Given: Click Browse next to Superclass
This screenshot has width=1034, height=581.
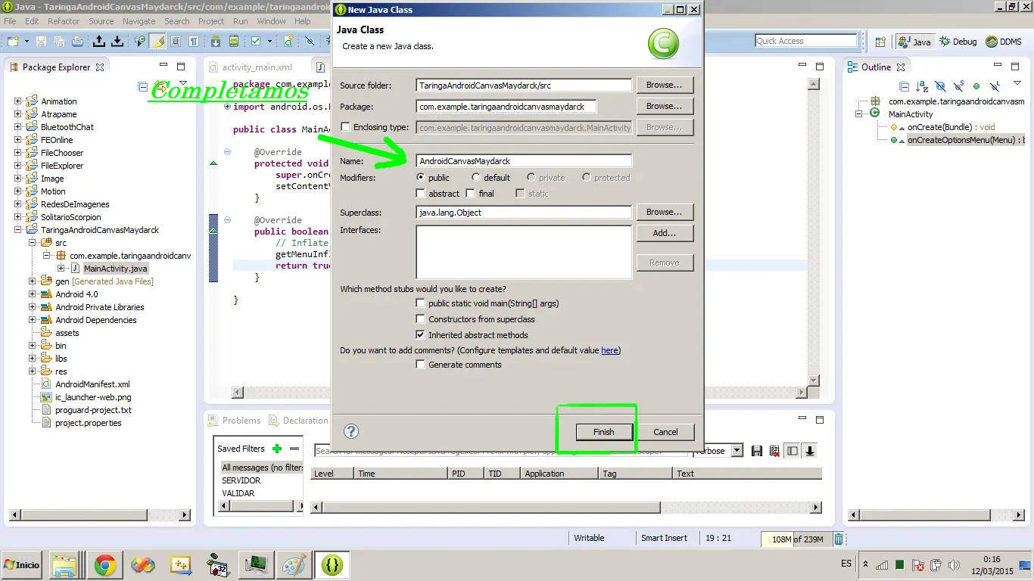Looking at the screenshot, I should (x=665, y=212).
